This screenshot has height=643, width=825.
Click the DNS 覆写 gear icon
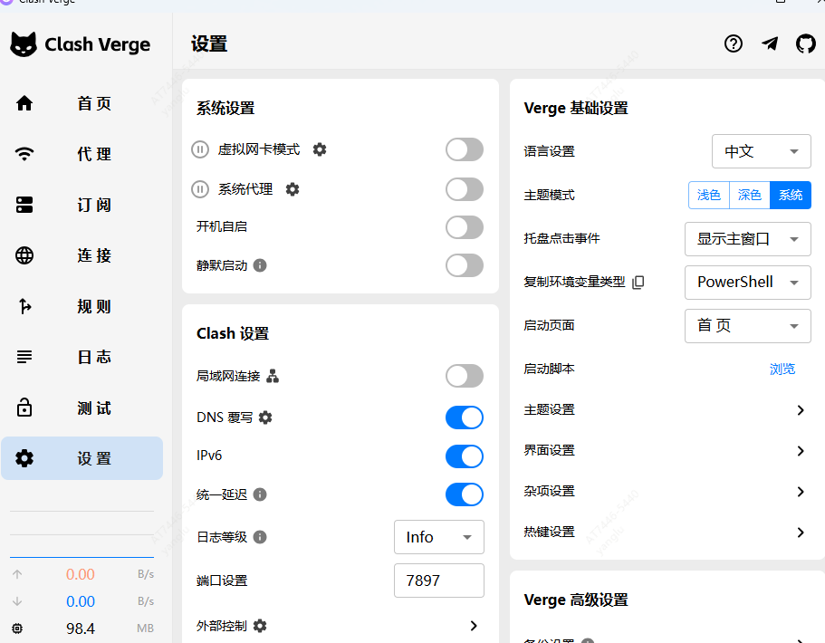[265, 417]
